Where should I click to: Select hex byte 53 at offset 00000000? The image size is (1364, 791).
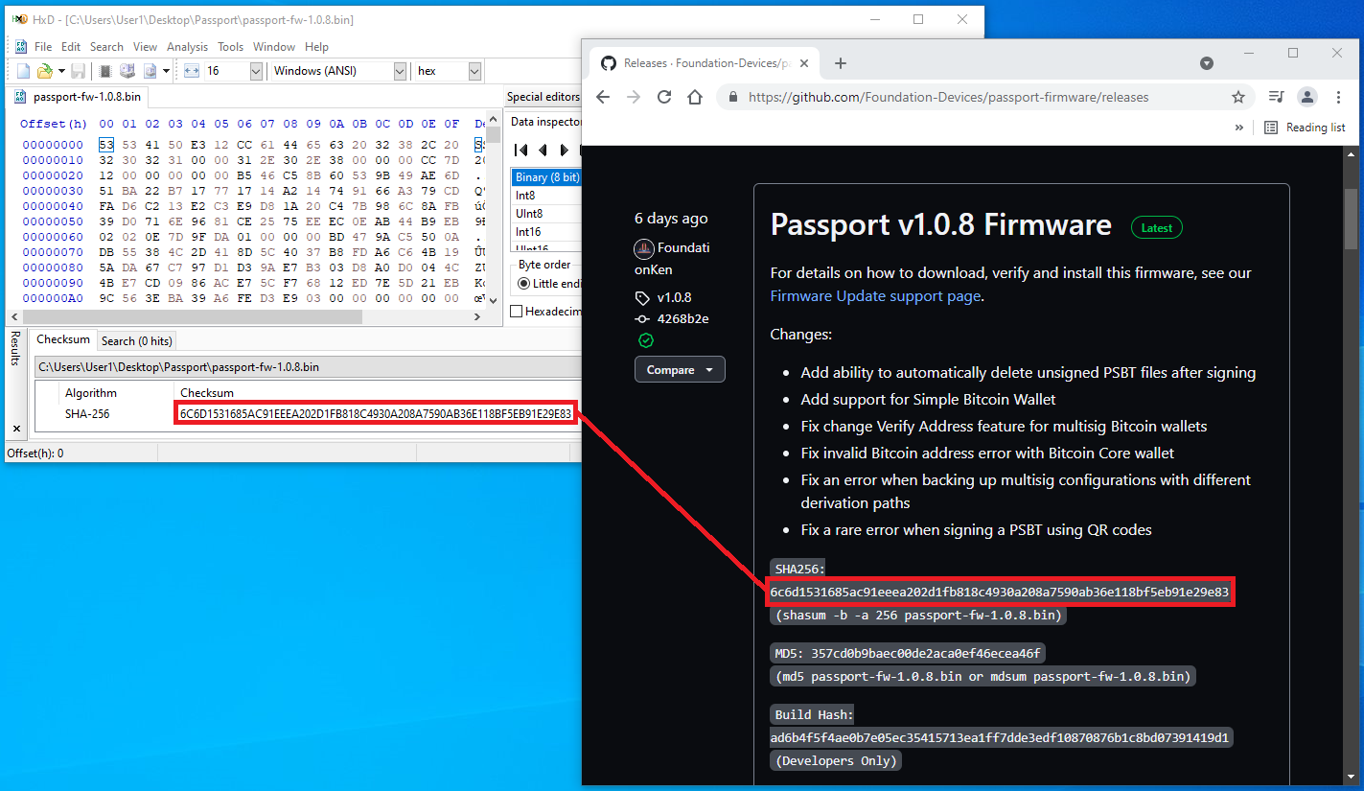coord(105,145)
